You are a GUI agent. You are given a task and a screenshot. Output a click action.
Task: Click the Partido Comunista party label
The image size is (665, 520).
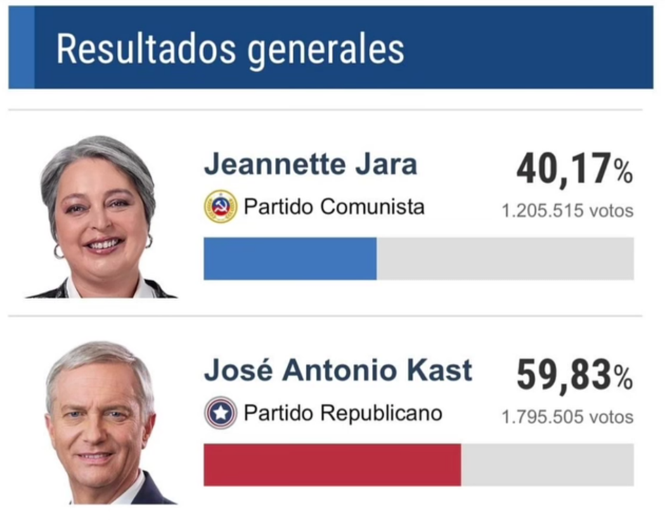(x=334, y=207)
